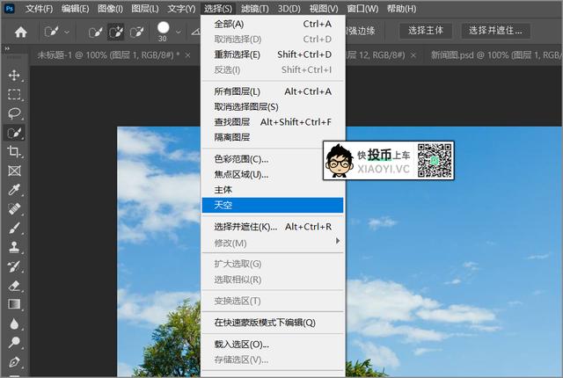Select the Rectangular Marquee tool
This screenshot has height=378, width=563.
point(14,94)
